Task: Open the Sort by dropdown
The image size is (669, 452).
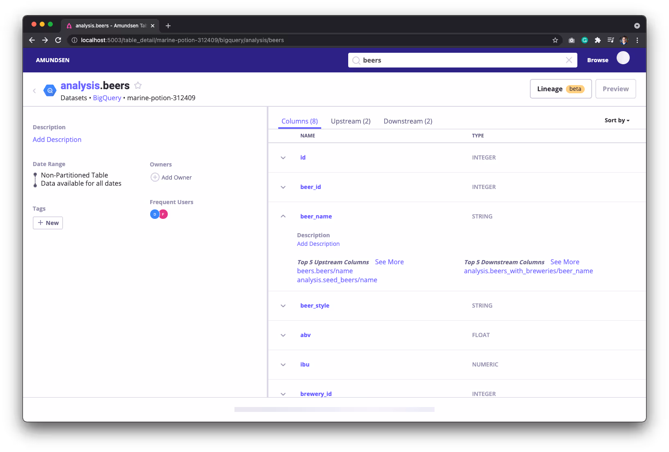Action: click(617, 120)
